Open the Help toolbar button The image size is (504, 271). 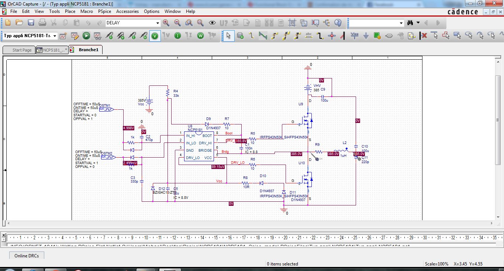[338, 23]
